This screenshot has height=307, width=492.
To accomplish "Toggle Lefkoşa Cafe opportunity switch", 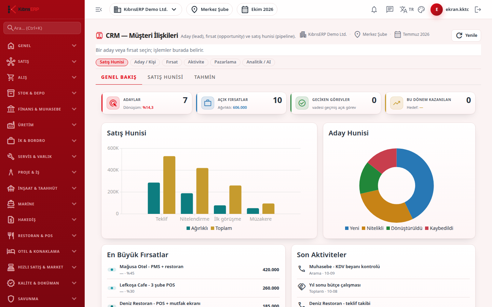I will 112,288.
